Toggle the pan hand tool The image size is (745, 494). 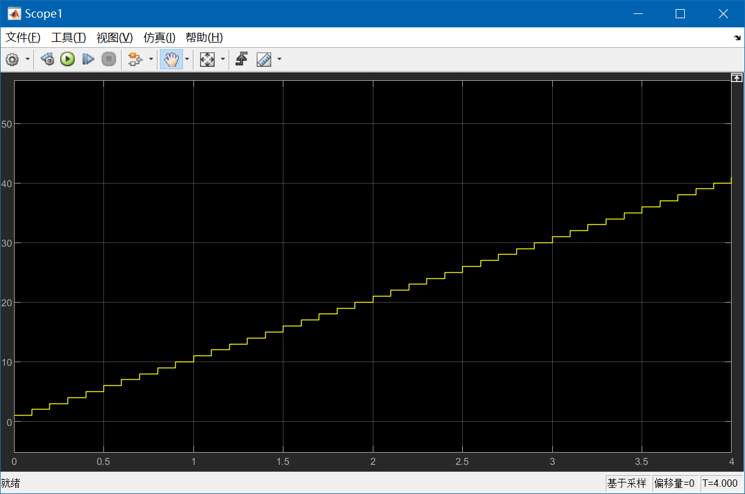point(172,60)
